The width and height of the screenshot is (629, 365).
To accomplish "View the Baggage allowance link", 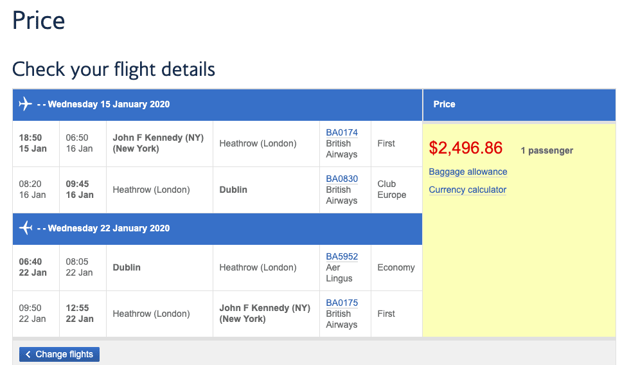I will 468,172.
